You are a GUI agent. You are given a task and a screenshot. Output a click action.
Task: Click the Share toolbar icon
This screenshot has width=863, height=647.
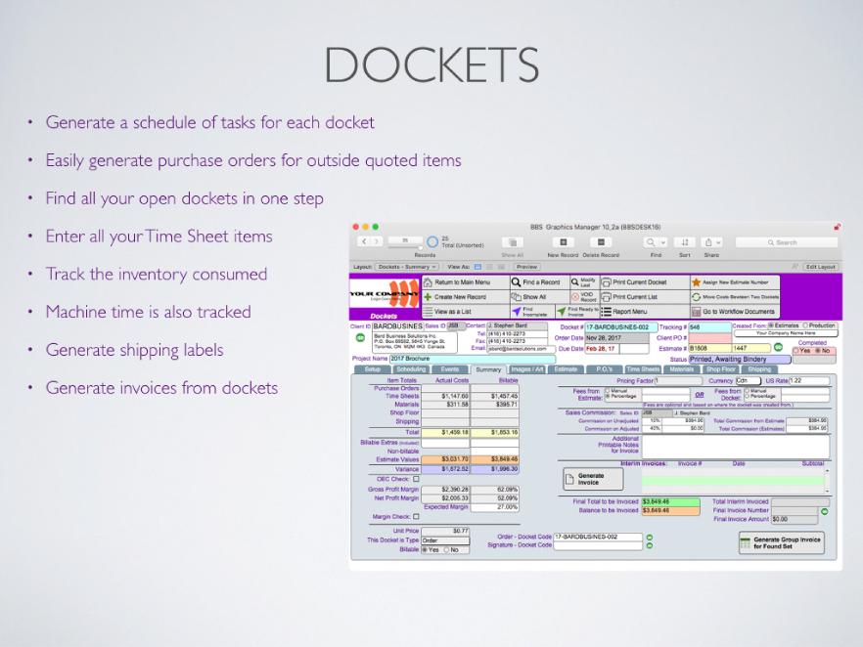tap(708, 242)
